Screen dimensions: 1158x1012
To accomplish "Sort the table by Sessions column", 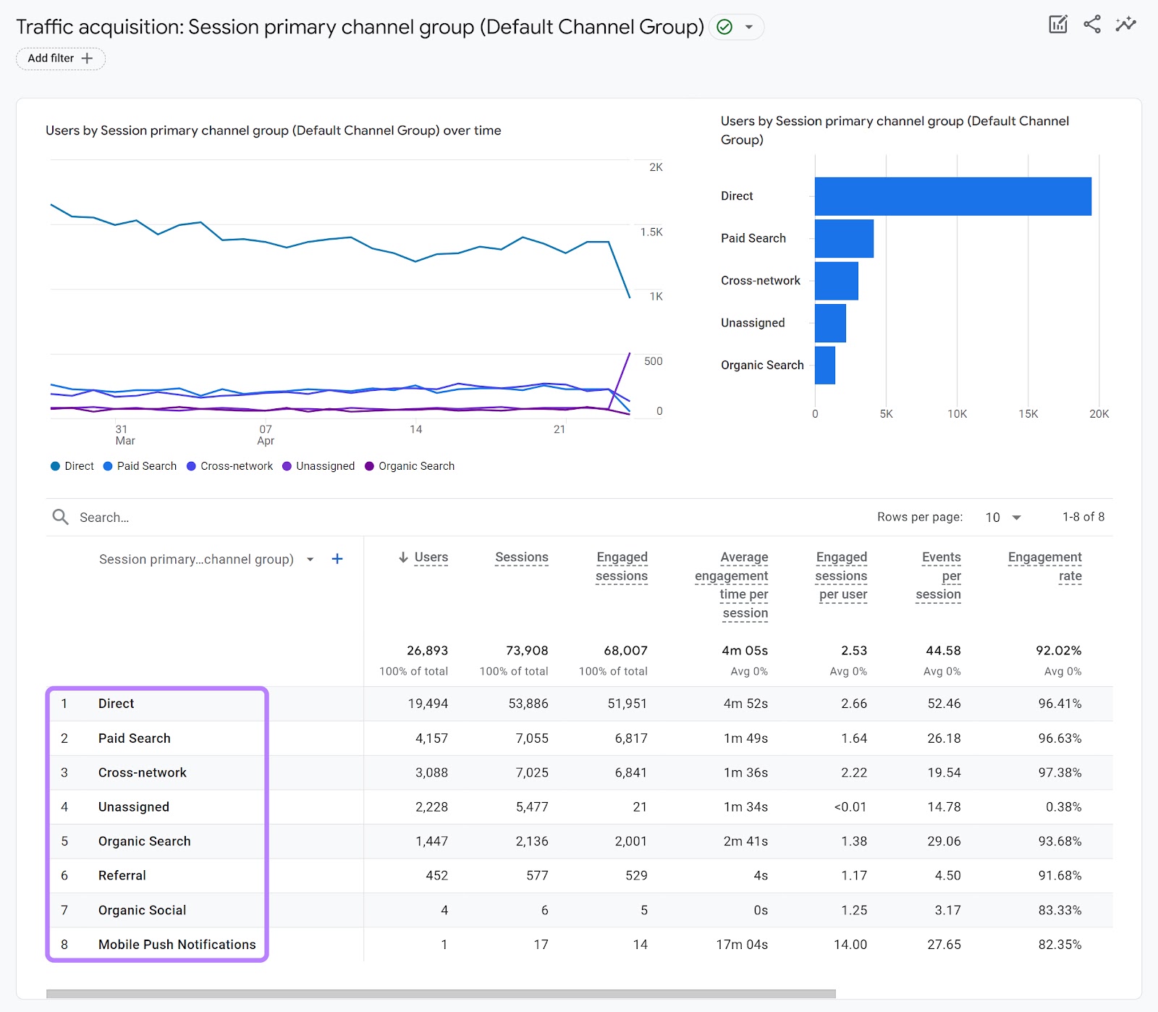I will (x=522, y=557).
